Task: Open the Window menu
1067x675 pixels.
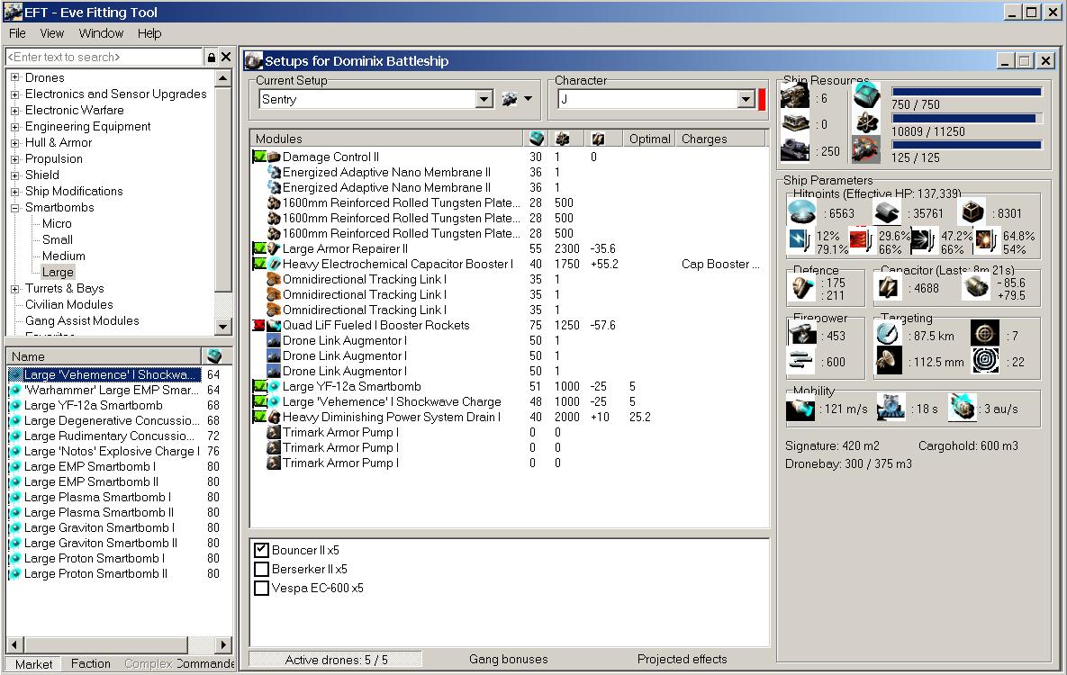Action: pyautogui.click(x=101, y=33)
